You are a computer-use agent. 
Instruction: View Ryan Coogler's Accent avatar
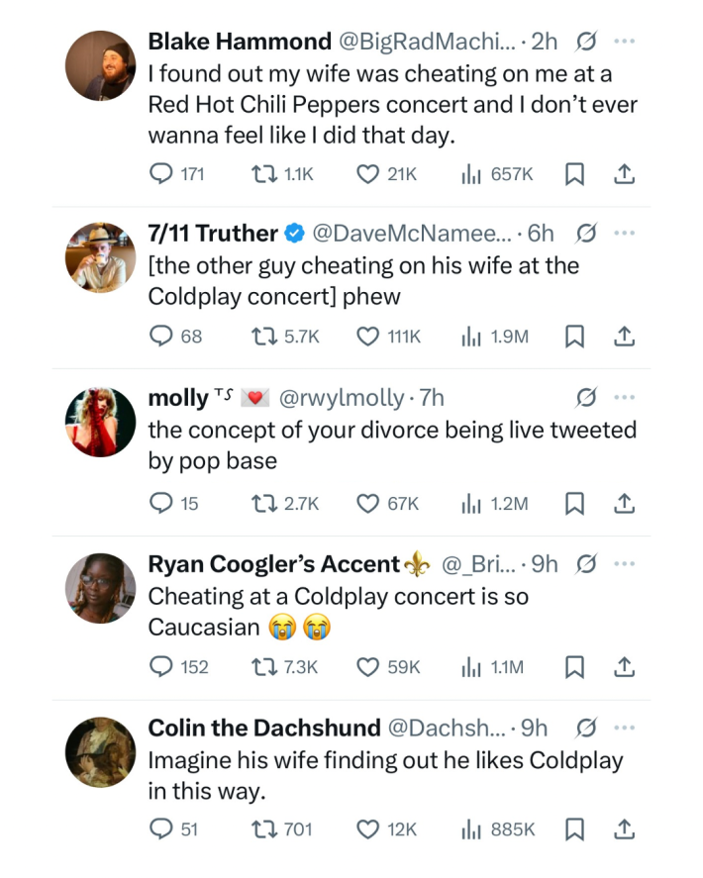100,588
